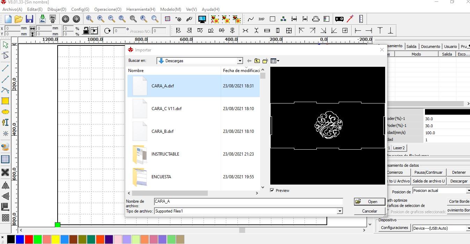Image resolution: width=470 pixels, height=244 pixels.
Task: Click the Undo left-arrow icon
Action: point(65,19)
